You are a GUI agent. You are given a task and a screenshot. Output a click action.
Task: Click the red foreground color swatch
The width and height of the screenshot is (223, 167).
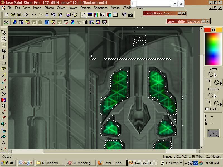(x=207, y=30)
